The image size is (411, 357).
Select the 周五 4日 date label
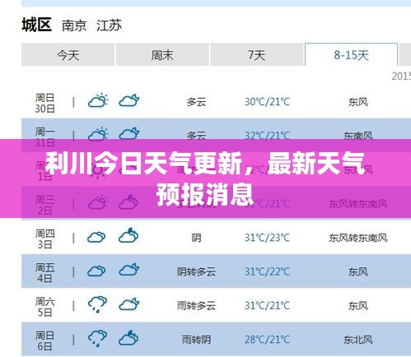[x=45, y=273]
